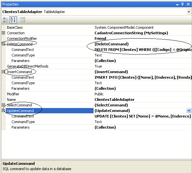Viewport: 192px width, 173px height.
Task: Edit the Name value ClientesTableAdapter
Action: pos(114,100)
